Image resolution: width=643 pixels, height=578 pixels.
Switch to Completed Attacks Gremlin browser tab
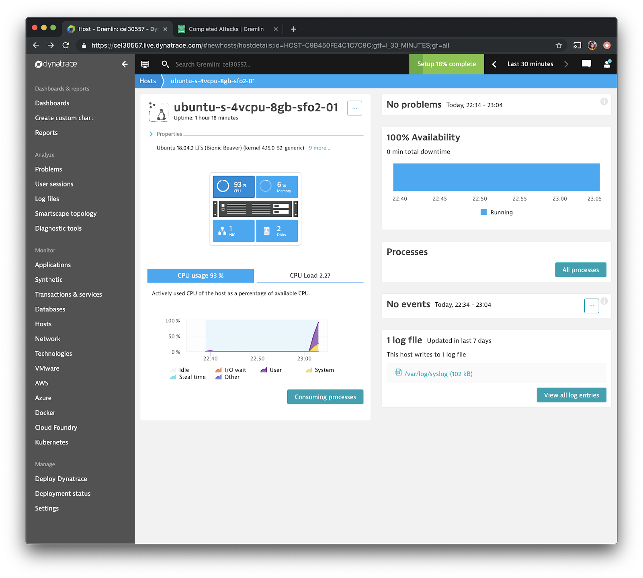pos(226,29)
